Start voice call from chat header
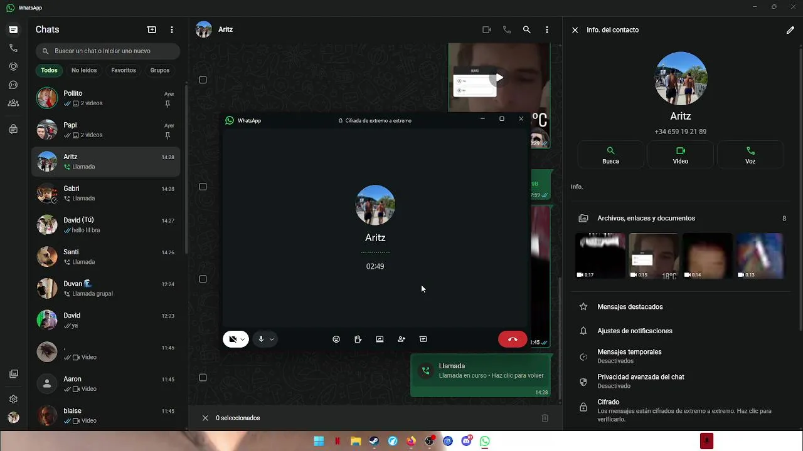 click(x=507, y=29)
